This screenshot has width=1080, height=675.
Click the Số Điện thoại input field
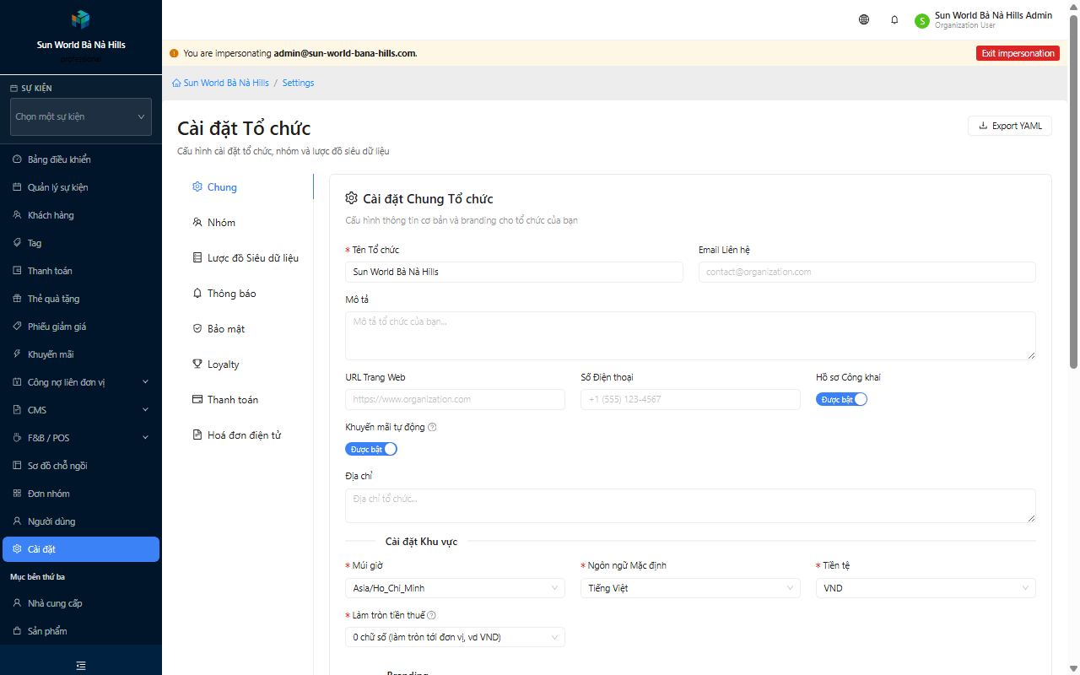(x=690, y=399)
